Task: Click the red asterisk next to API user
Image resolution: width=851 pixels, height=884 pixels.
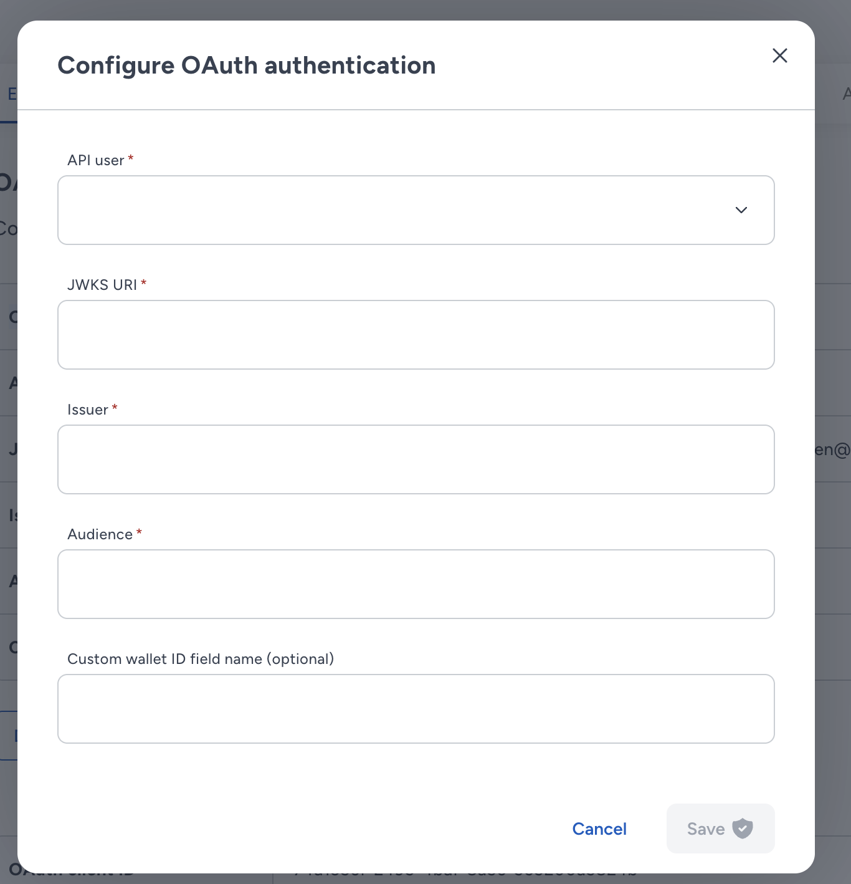Action: pyautogui.click(x=131, y=158)
